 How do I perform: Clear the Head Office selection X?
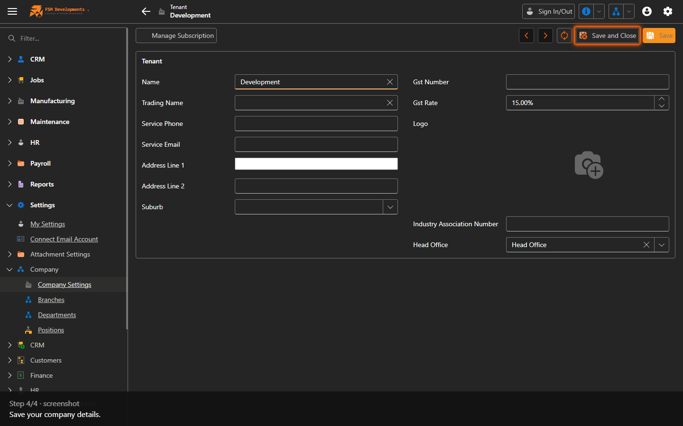pos(646,245)
